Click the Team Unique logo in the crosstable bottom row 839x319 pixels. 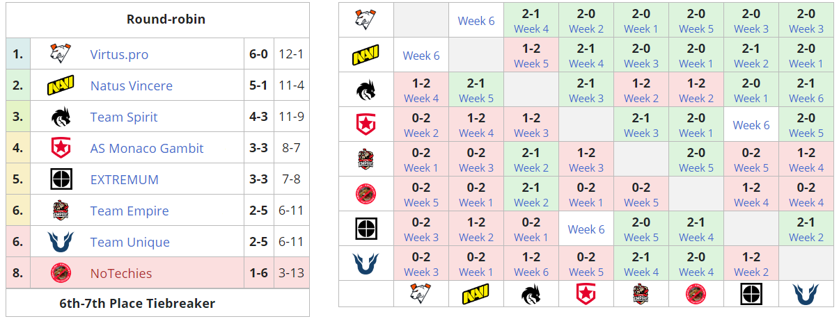click(806, 294)
